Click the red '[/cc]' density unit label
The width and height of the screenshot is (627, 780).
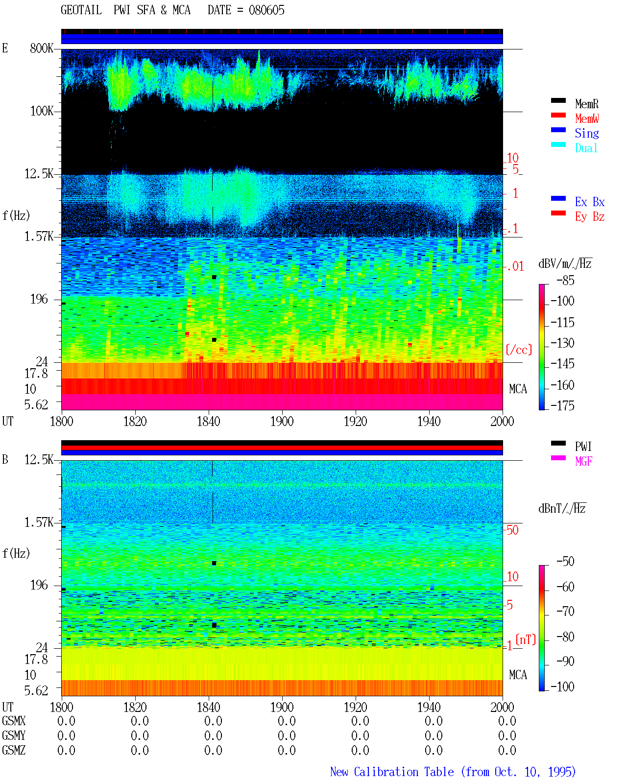point(519,350)
